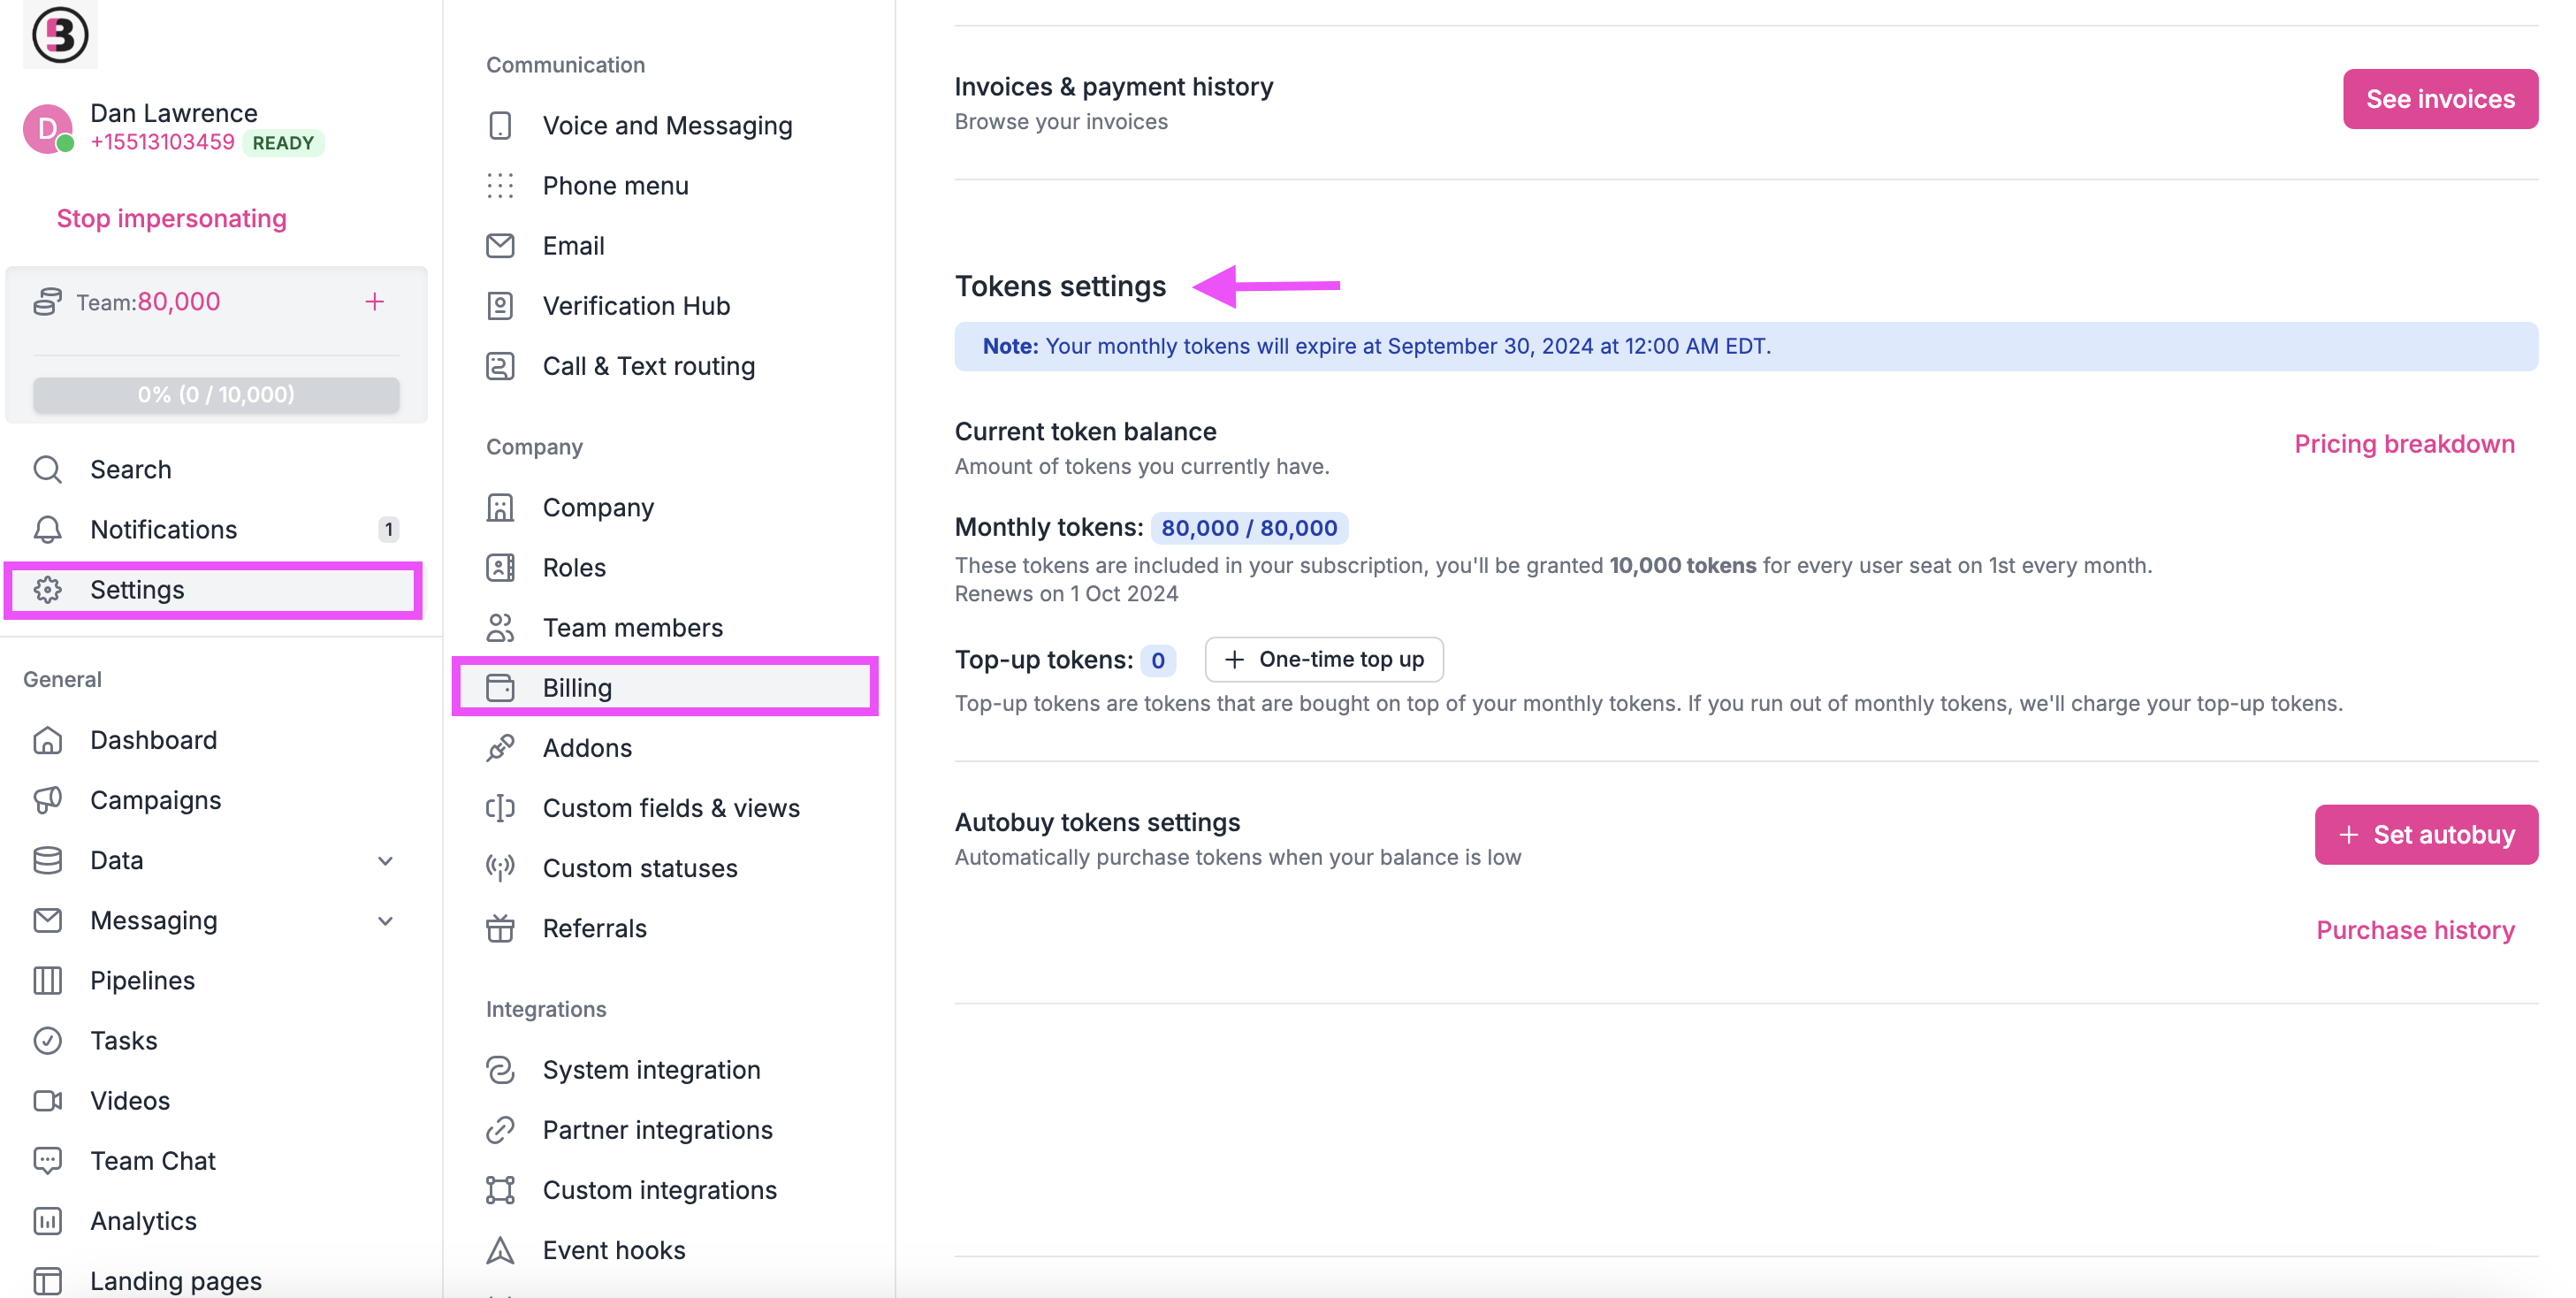Open Landing pages in sidebar
Viewport: 2576px width, 1298px height.
click(x=175, y=1280)
